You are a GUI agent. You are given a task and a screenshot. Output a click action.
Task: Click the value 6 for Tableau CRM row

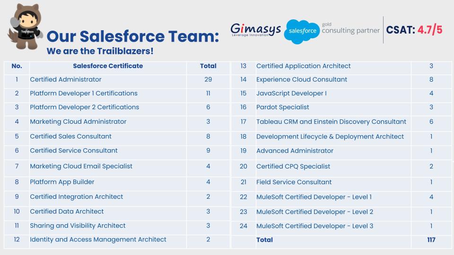tap(431, 122)
